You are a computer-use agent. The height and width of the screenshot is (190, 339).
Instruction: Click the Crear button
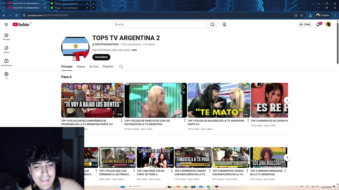(x=305, y=25)
